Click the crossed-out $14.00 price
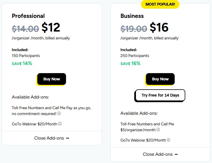Viewport: 212px width, 163px height. [25, 28]
